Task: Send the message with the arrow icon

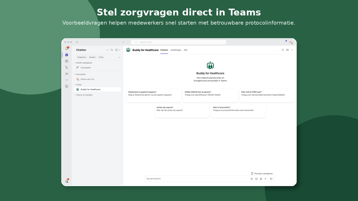Action: pos(272,179)
